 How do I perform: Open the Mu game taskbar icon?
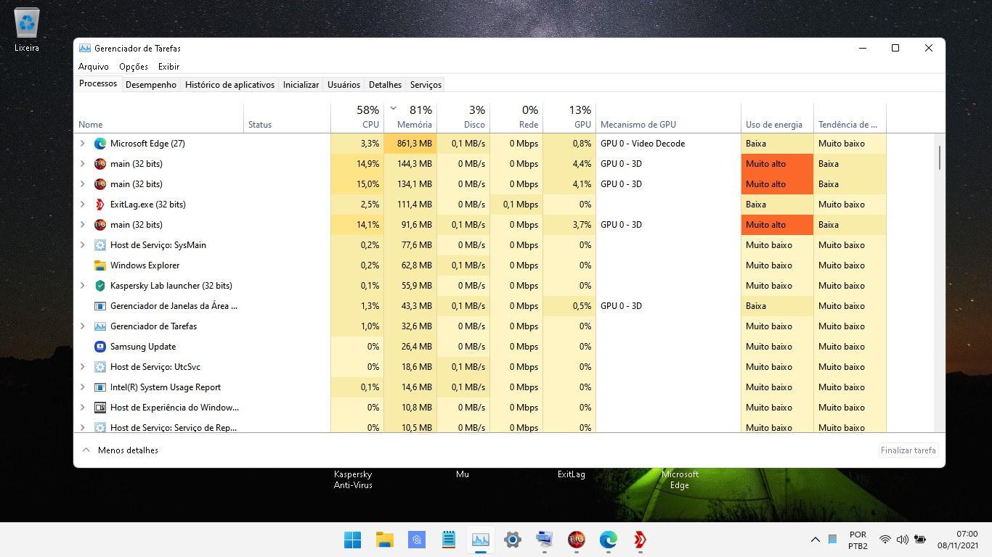[577, 540]
